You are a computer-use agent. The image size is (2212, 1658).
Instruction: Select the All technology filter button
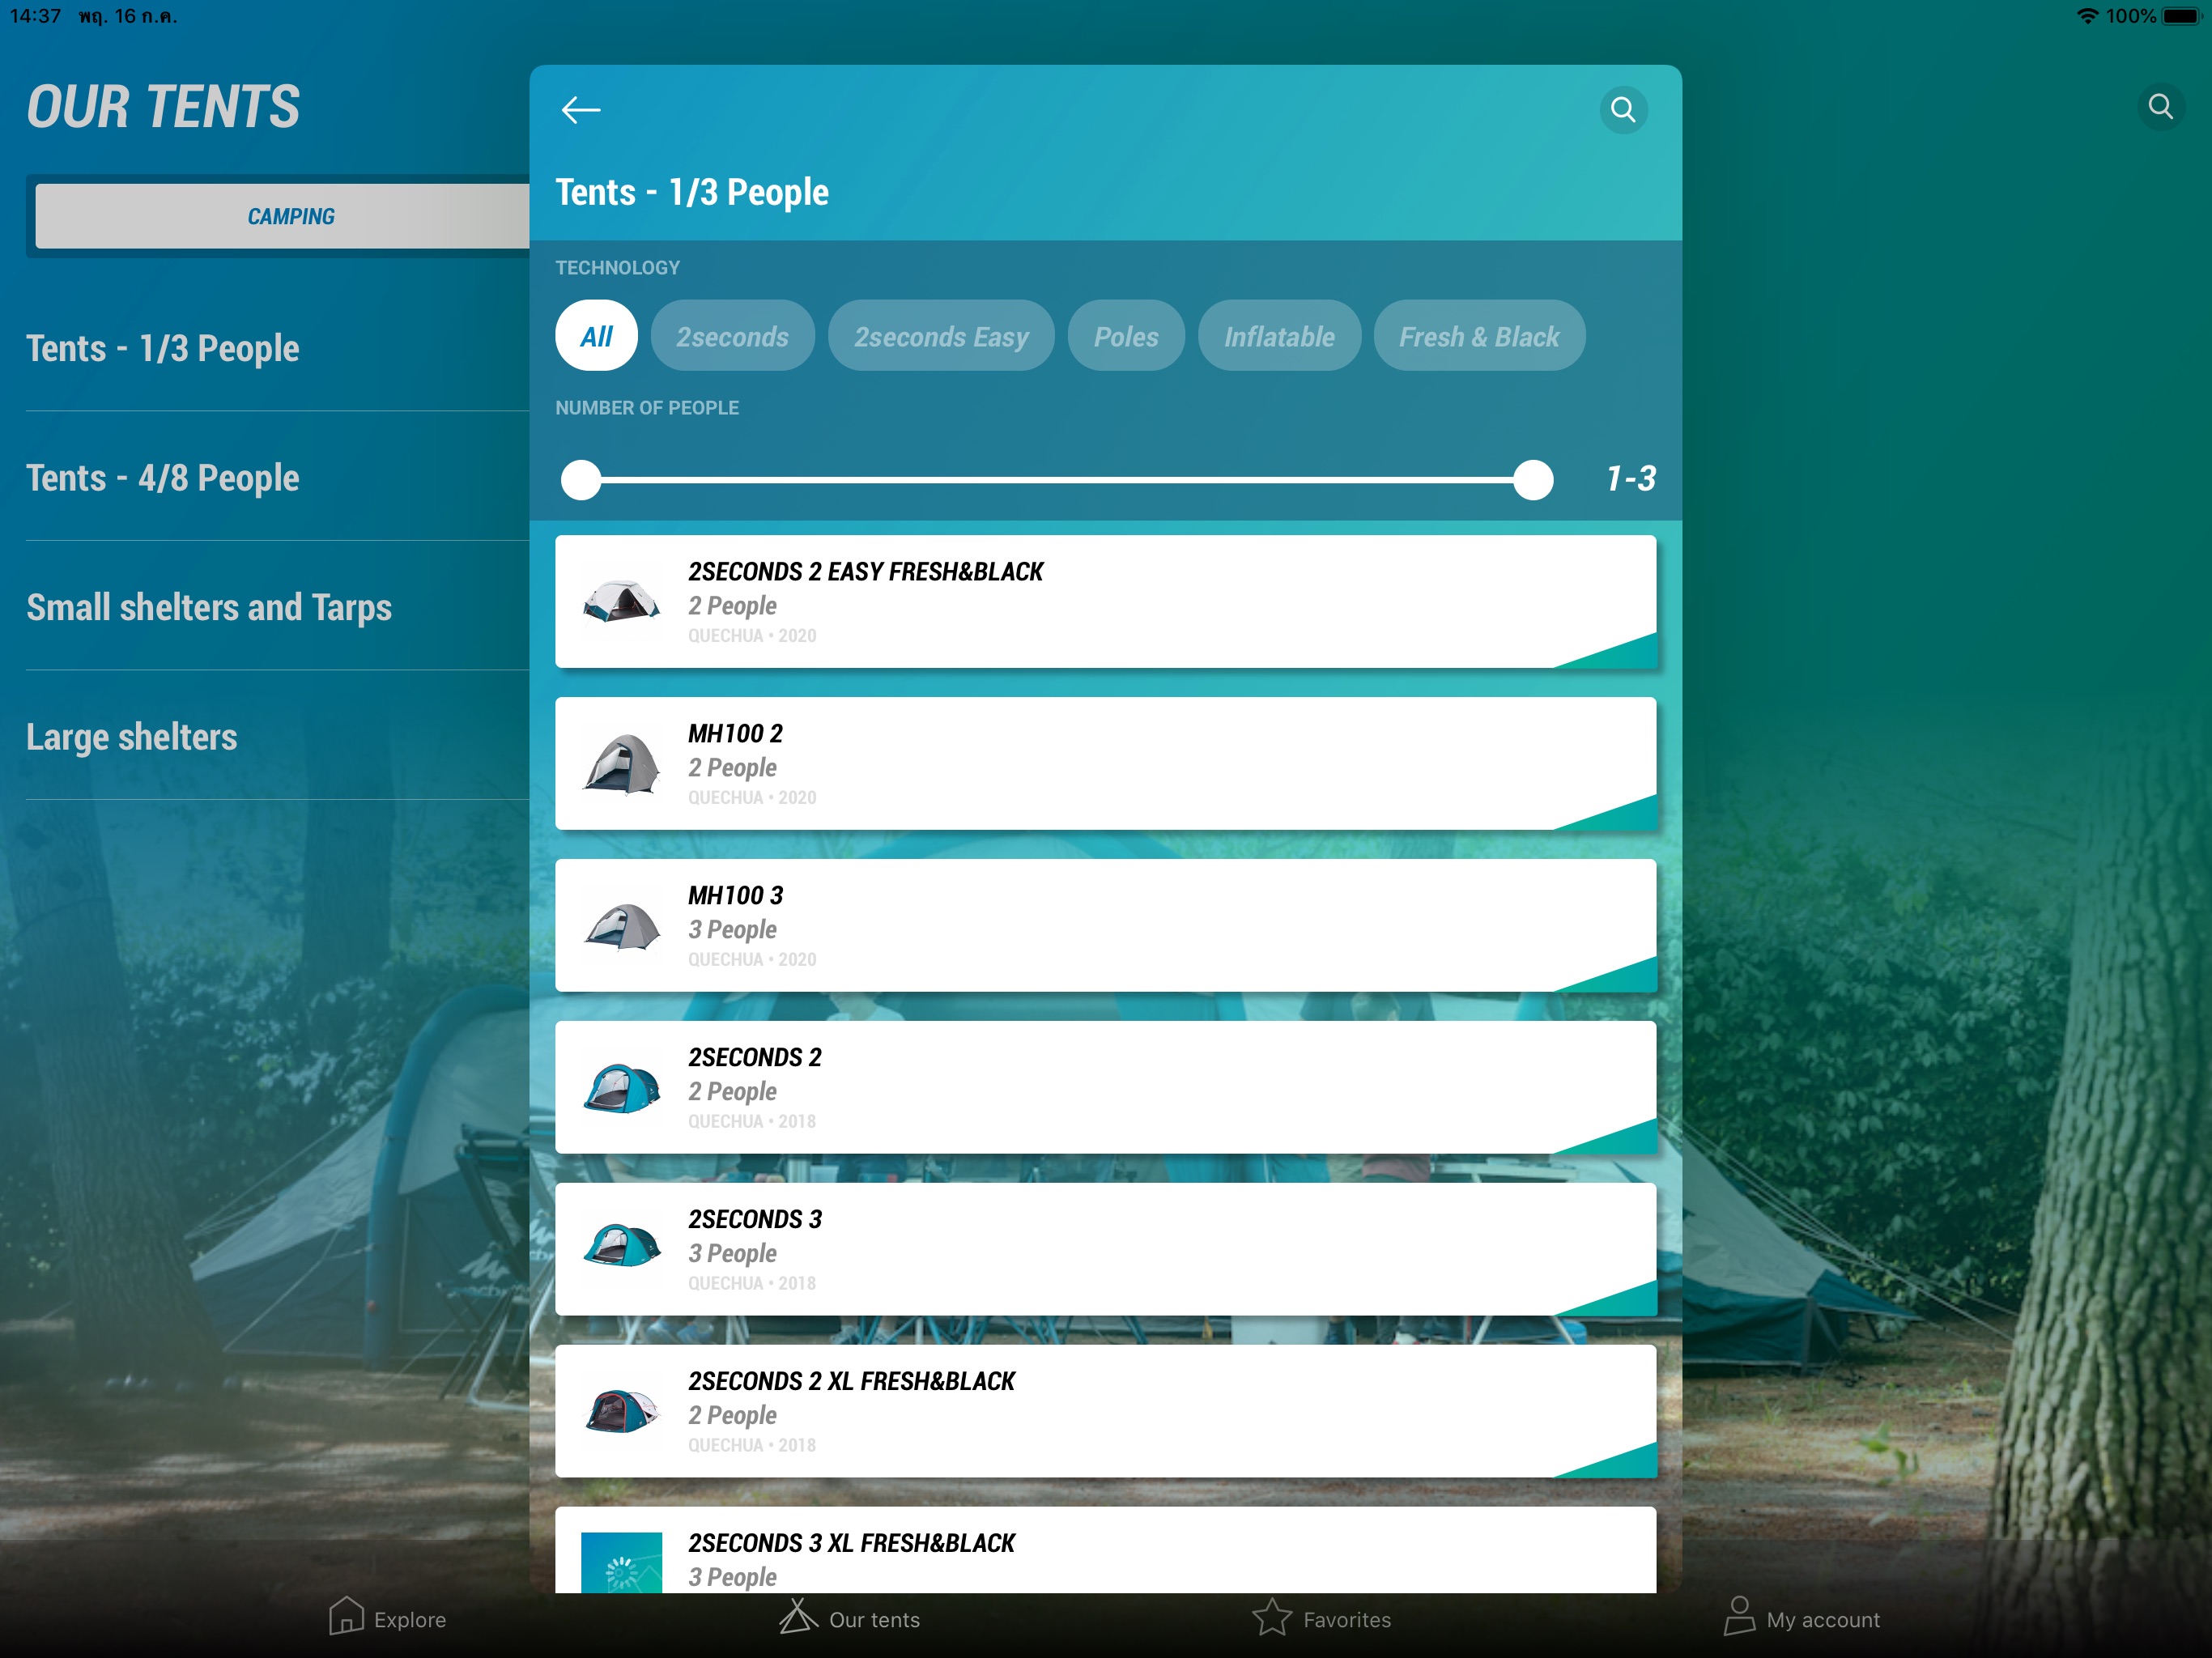[599, 334]
